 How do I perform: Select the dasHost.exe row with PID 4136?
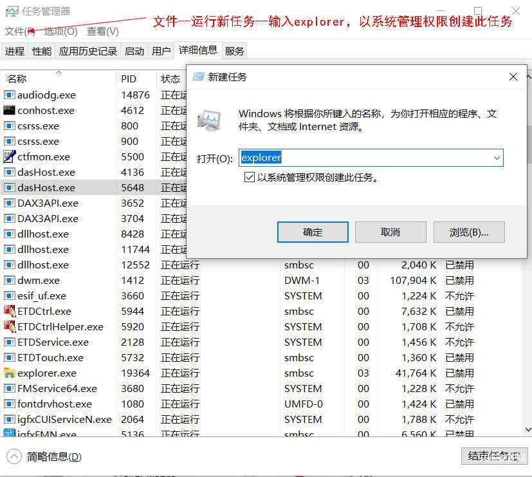[94, 172]
